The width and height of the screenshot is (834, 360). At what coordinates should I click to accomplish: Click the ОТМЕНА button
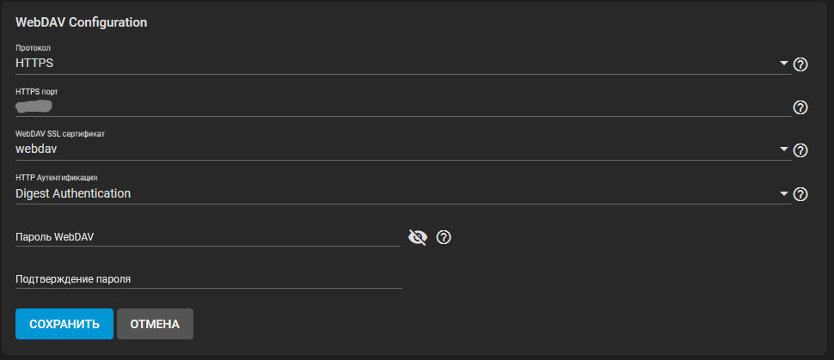pos(155,324)
